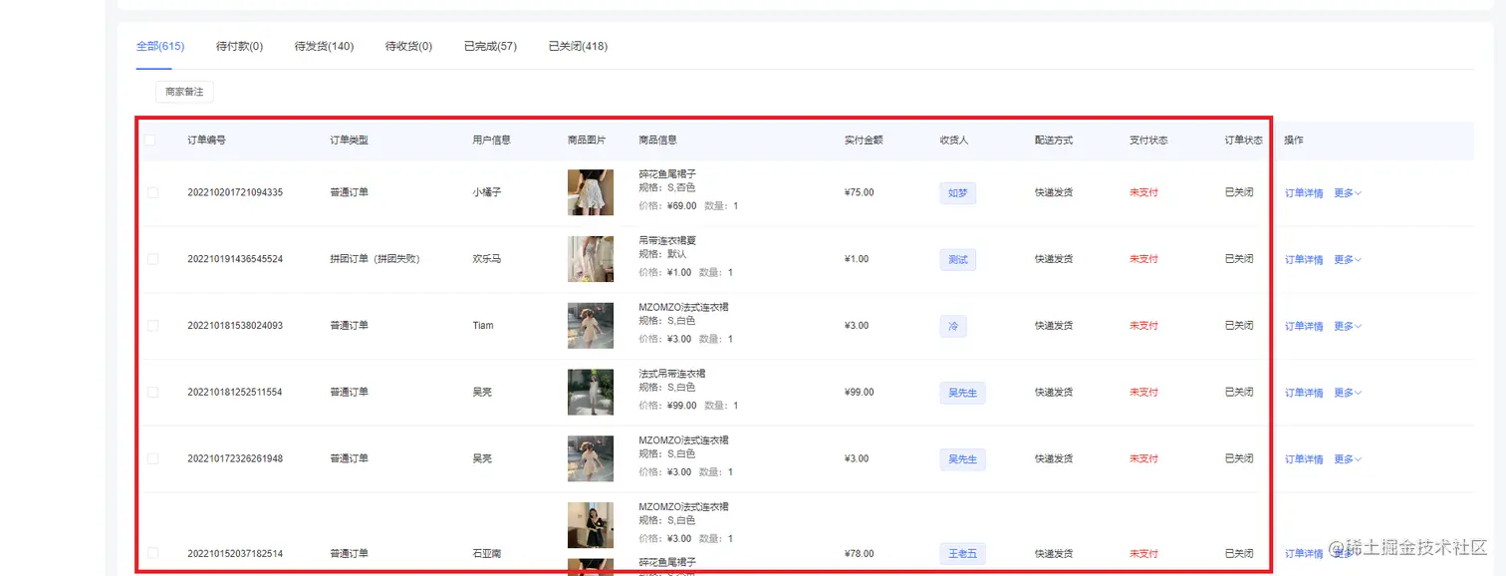Image resolution: width=1506 pixels, height=576 pixels.
Task: Switch to the 全部(615) tab
Action: 159,46
